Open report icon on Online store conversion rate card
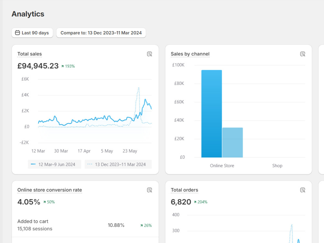 149,190
